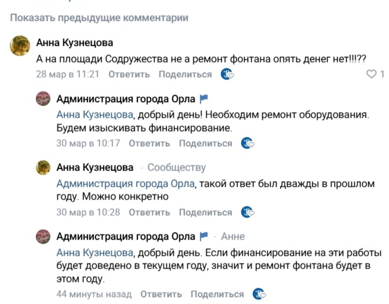The image size is (389, 304).
Task: Click blue reaction icon on 44 минуты назад reply
Action: point(260,294)
